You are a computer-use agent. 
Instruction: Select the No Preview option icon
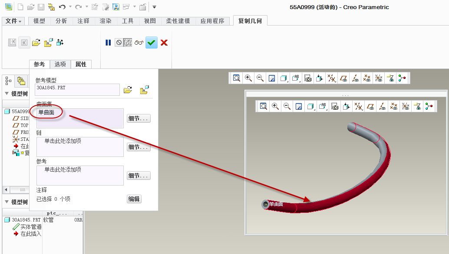click(119, 42)
